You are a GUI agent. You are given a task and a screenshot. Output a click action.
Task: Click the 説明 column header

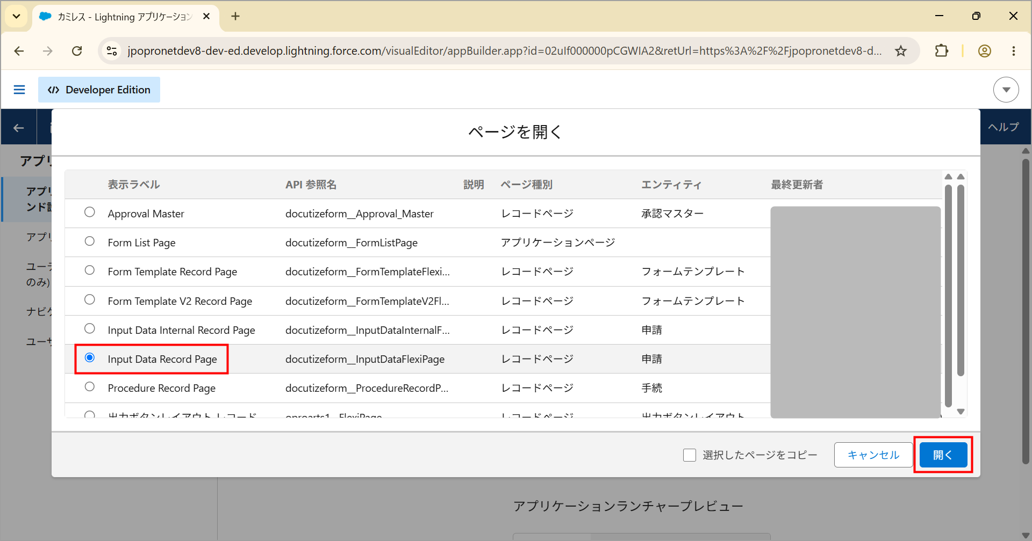(474, 185)
